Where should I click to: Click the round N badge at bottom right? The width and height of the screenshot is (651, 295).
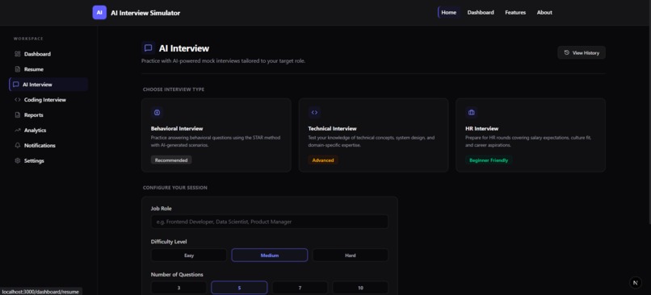[635, 283]
